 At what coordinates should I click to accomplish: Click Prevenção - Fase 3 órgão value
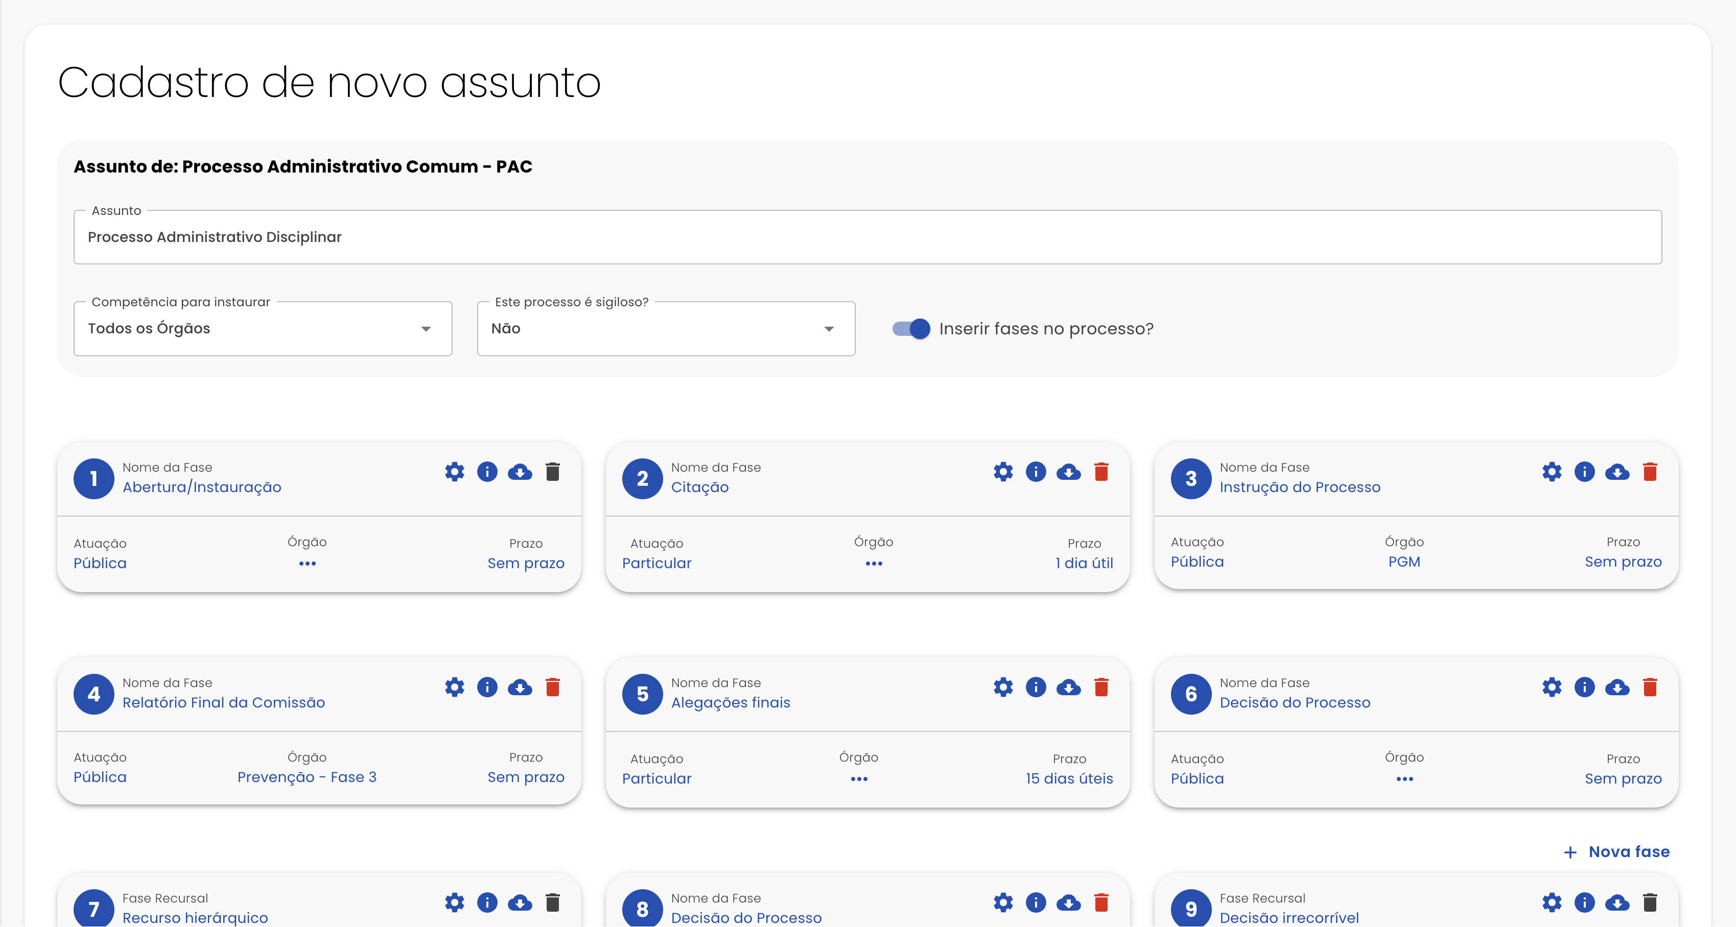click(x=307, y=777)
